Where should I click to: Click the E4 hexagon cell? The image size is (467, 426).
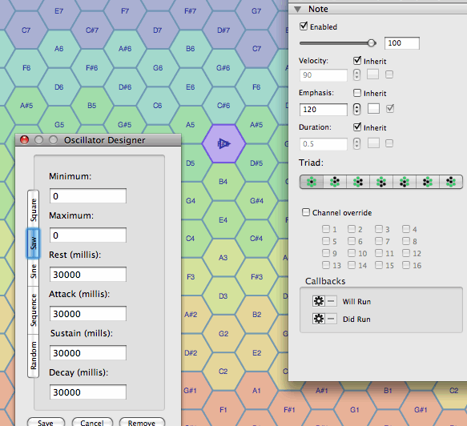(223, 220)
